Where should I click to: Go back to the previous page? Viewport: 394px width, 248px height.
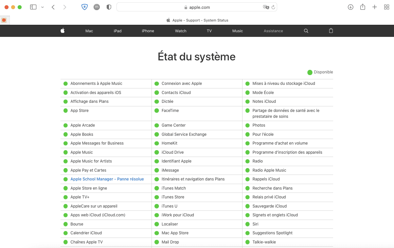pos(53,7)
